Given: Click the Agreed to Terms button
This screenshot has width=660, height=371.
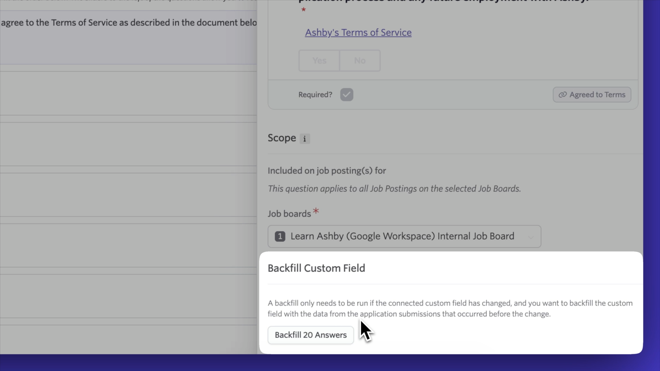Looking at the screenshot, I should [x=592, y=94].
